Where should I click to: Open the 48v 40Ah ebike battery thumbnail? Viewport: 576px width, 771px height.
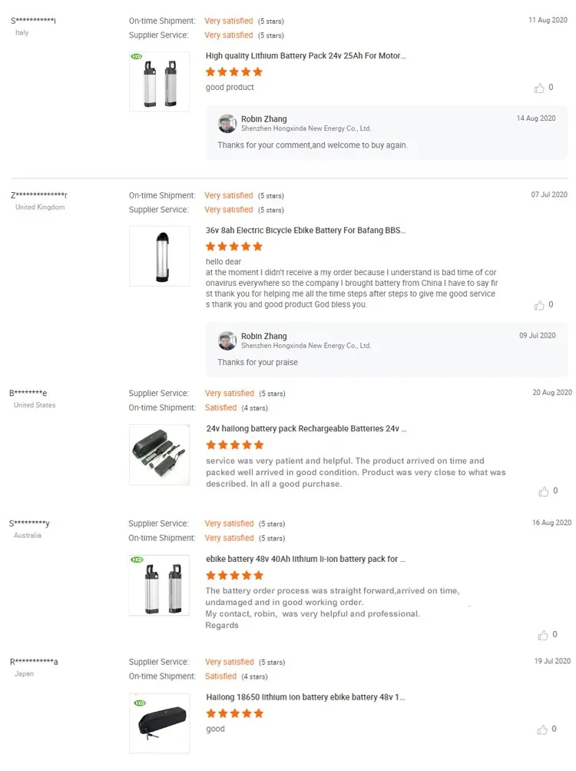(159, 586)
